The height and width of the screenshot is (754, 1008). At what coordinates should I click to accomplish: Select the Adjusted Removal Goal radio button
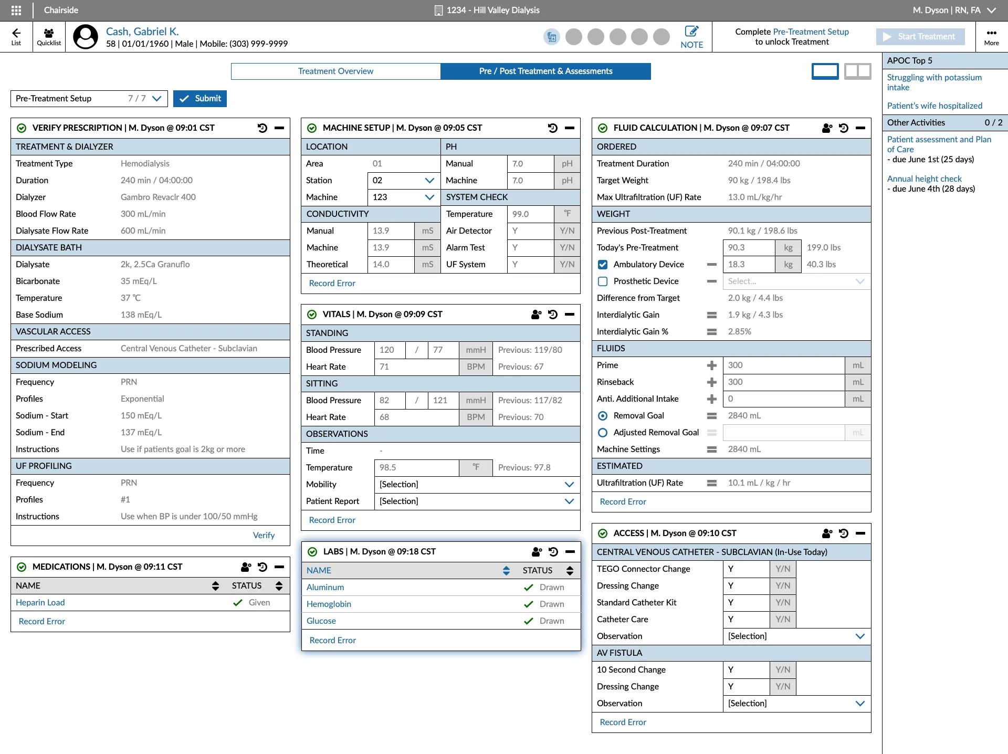tap(602, 433)
